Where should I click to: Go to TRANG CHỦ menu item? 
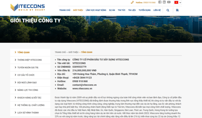click(65, 10)
